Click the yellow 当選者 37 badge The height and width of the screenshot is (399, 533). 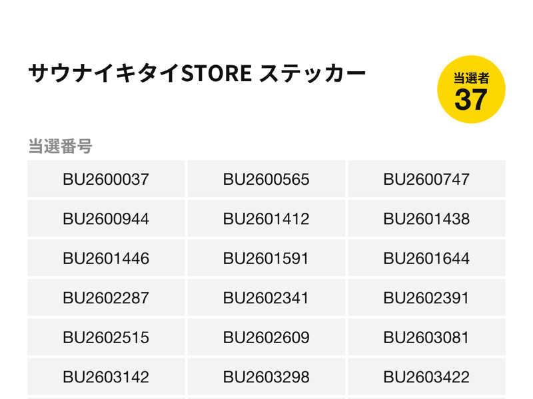click(471, 90)
